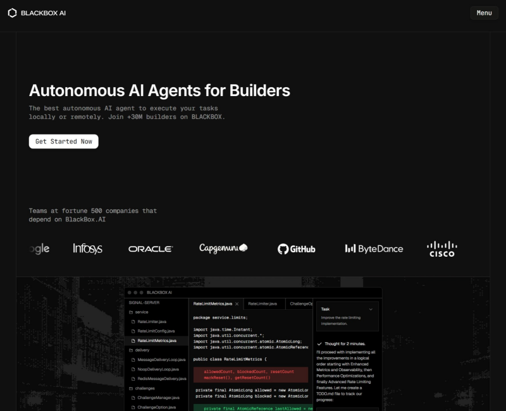506x411 pixels.
Task: Open the Menu
Action: [483, 12]
